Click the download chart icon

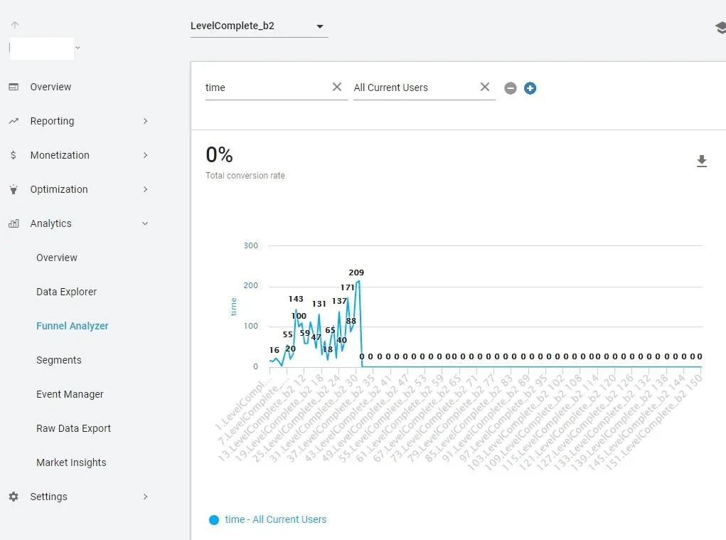[x=701, y=162]
